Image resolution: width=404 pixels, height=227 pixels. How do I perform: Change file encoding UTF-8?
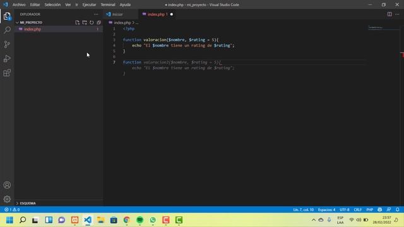click(345, 210)
